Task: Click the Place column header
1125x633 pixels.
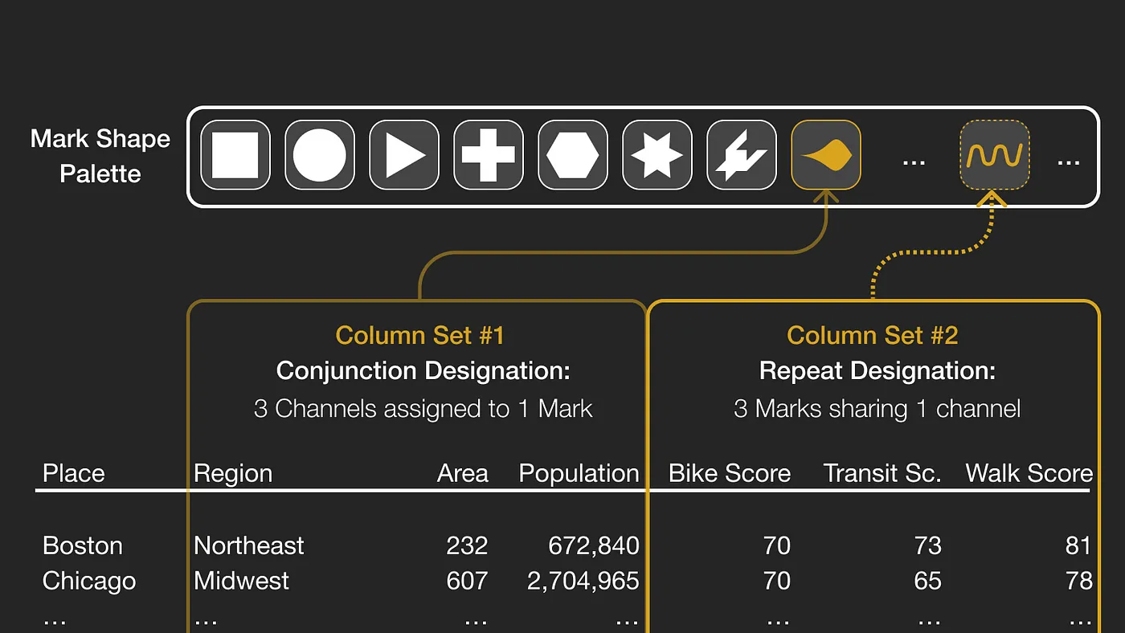Action: click(73, 473)
